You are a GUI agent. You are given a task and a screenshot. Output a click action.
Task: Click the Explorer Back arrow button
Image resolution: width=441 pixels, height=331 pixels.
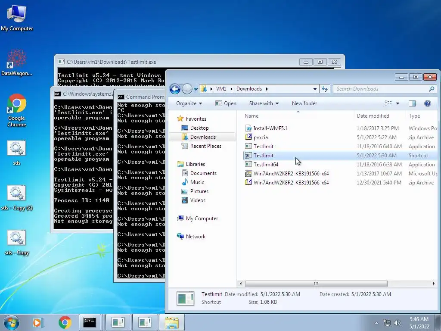click(175, 89)
